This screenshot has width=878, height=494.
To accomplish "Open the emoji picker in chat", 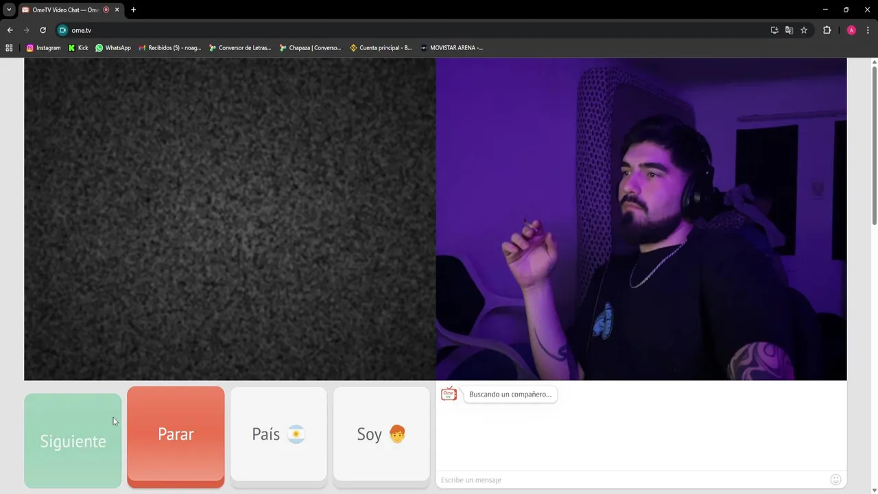I will click(x=835, y=480).
